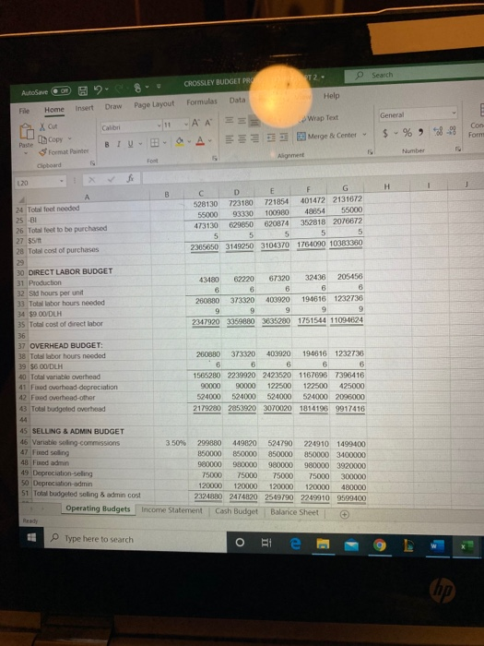Open Customize Quick Access Toolbar dropdown
Viewport: 484px width, 646px height.
tap(158, 87)
